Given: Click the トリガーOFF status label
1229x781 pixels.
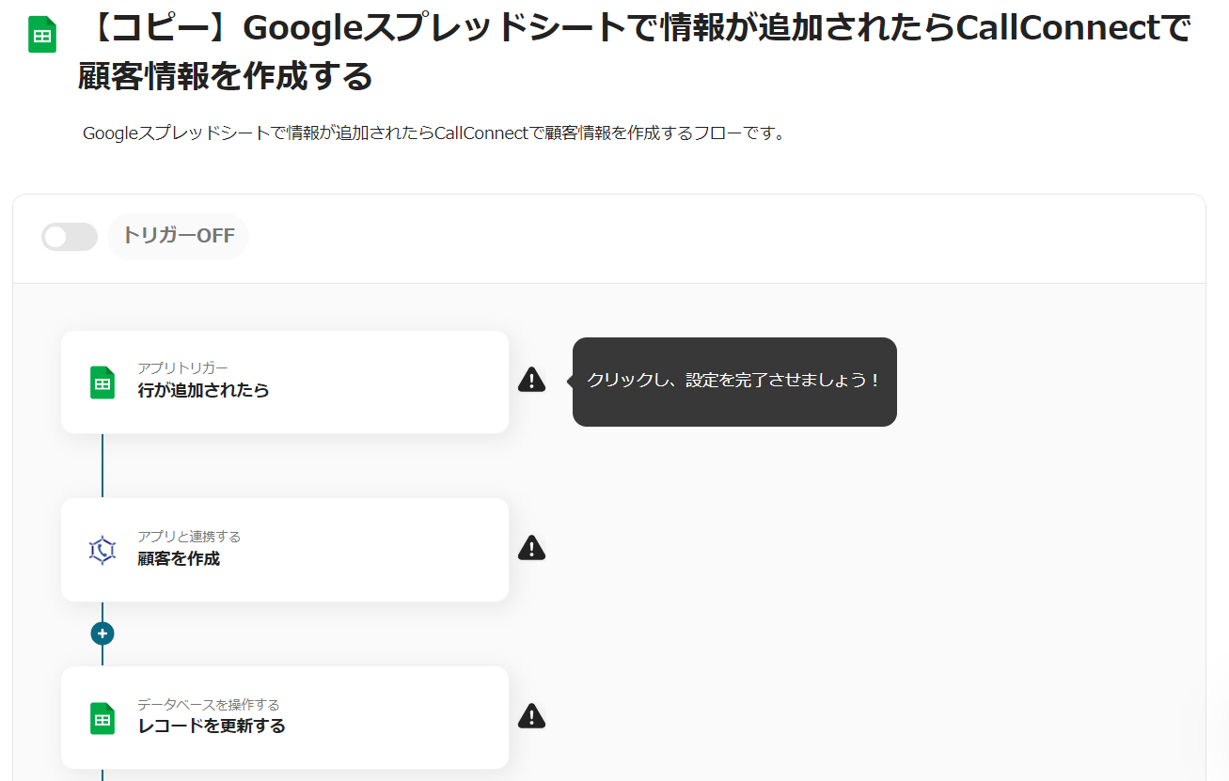Looking at the screenshot, I should (178, 236).
